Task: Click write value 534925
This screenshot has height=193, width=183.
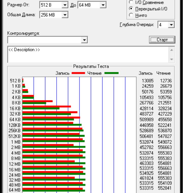Action: 147,173
